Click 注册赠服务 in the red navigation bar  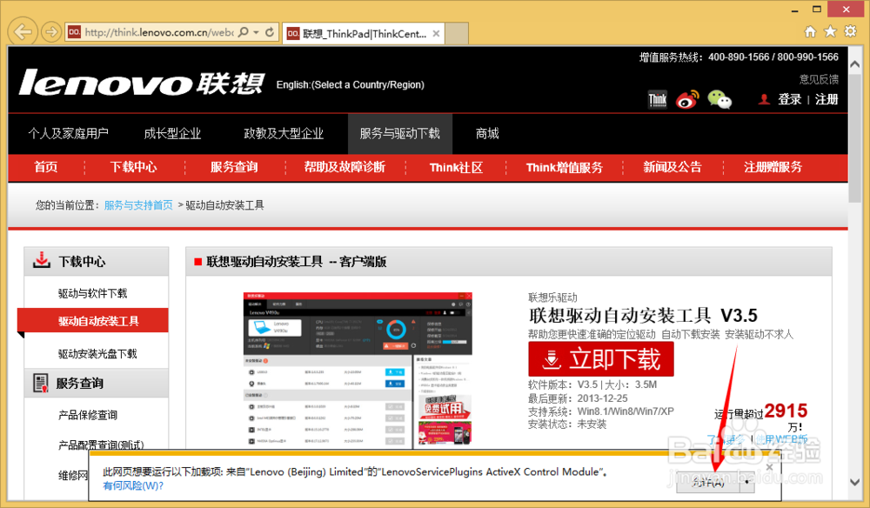(x=773, y=167)
